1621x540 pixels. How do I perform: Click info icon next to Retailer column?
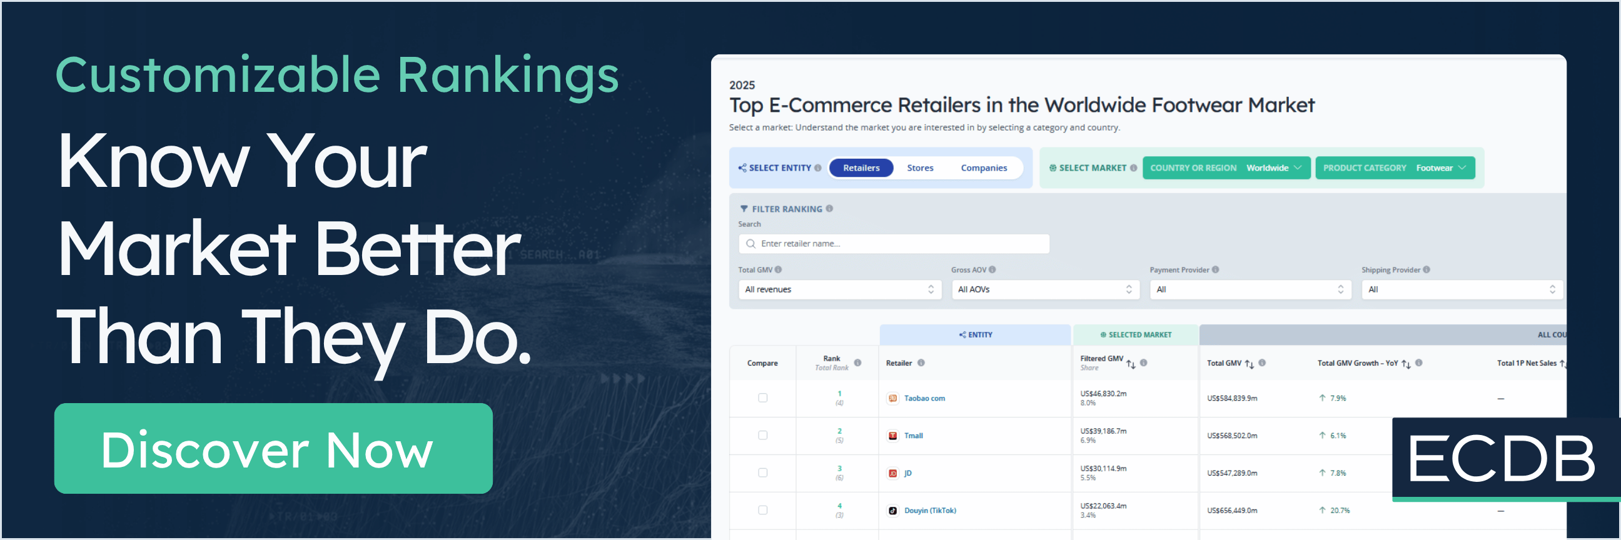tap(921, 362)
